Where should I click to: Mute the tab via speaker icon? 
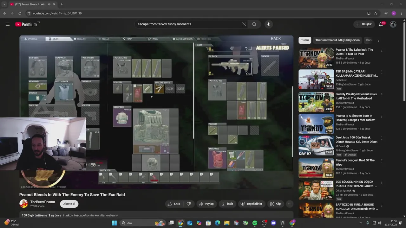[x=49, y=4]
